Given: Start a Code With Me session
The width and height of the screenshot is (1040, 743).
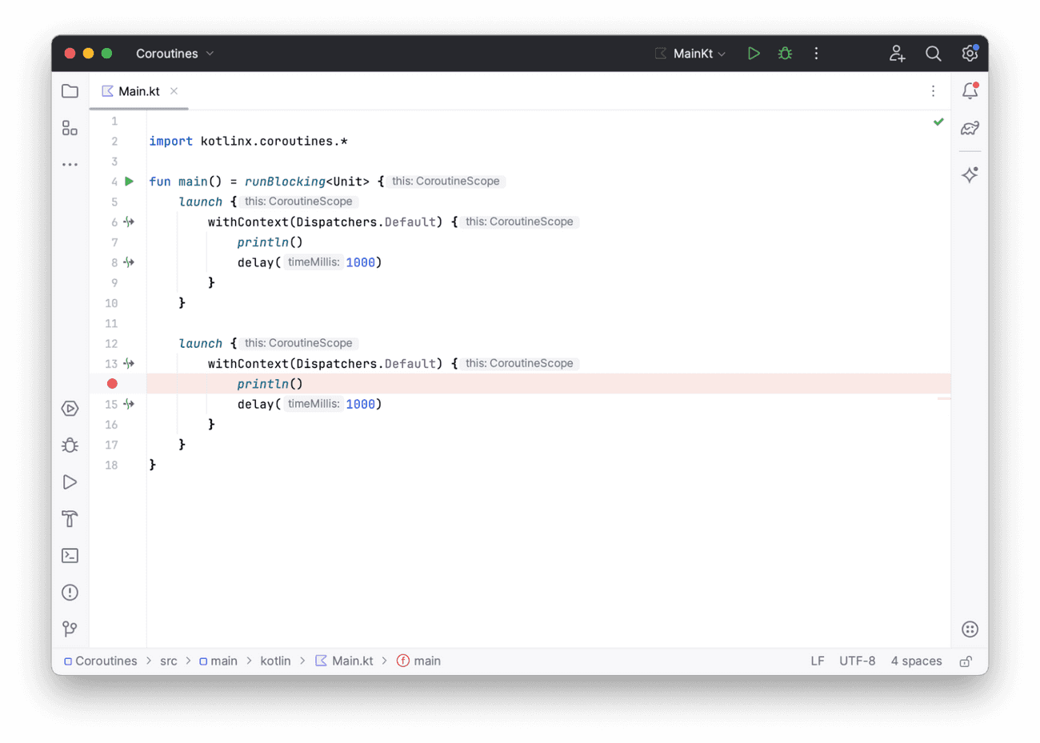Looking at the screenshot, I should [897, 53].
